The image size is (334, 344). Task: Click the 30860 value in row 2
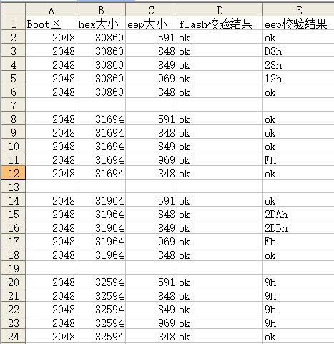(x=101, y=37)
